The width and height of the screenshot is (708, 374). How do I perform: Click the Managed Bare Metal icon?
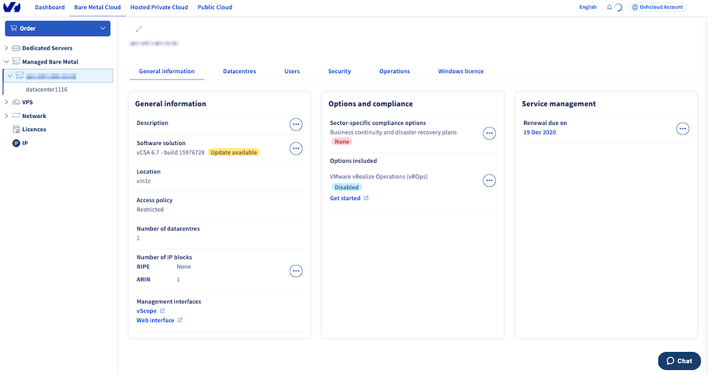pyautogui.click(x=17, y=61)
